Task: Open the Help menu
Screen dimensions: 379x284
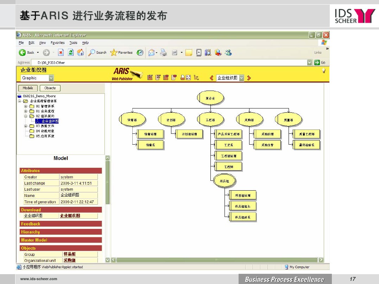Action: coord(85,43)
